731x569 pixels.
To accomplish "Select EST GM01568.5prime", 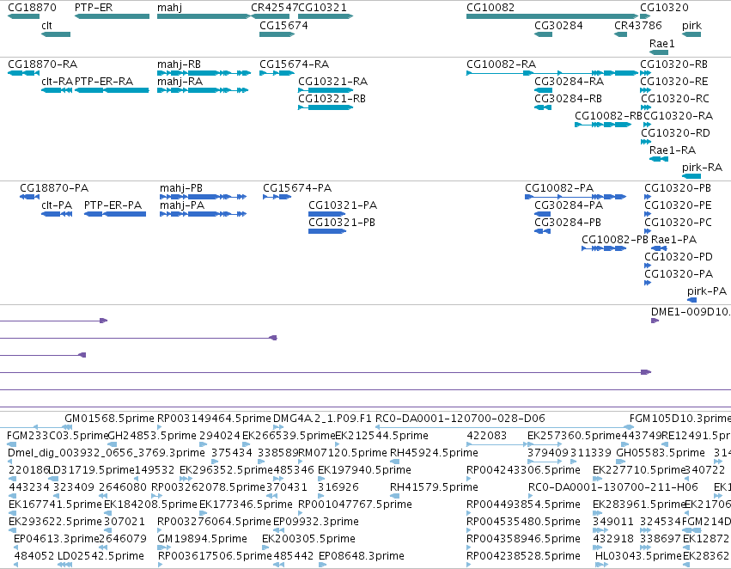I will pos(109,419).
